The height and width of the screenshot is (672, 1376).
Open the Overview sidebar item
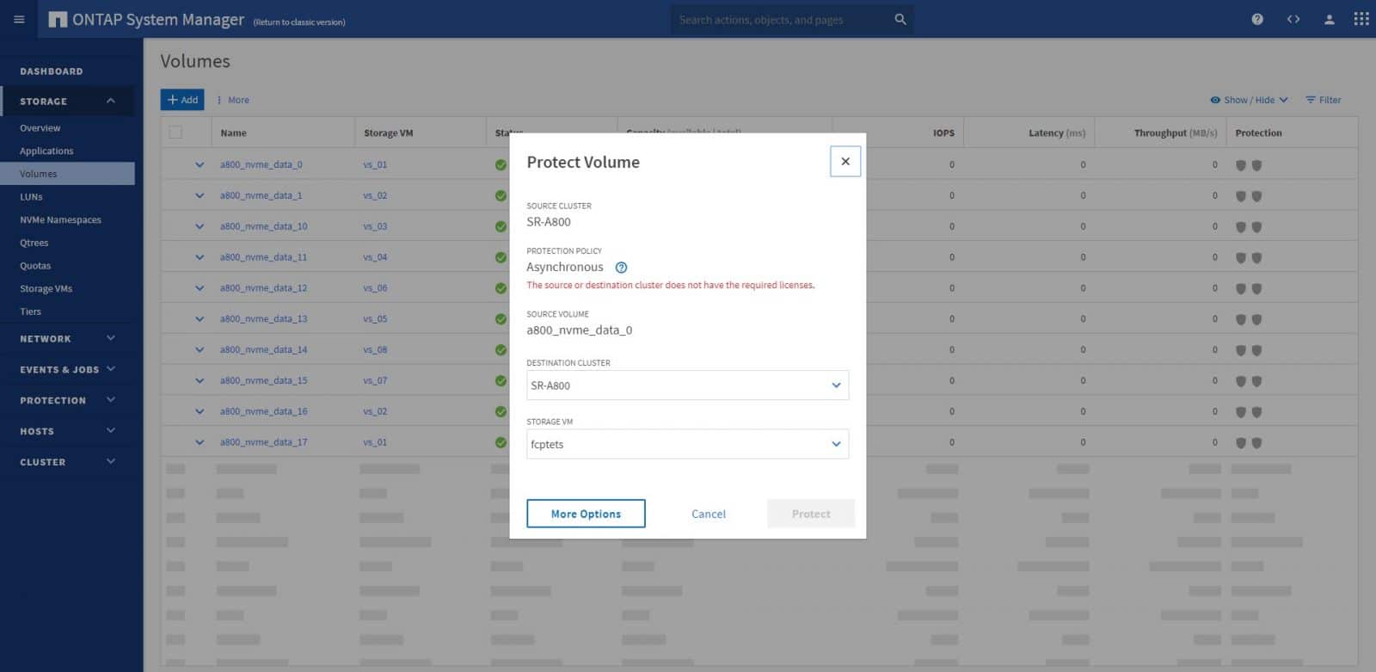40,128
